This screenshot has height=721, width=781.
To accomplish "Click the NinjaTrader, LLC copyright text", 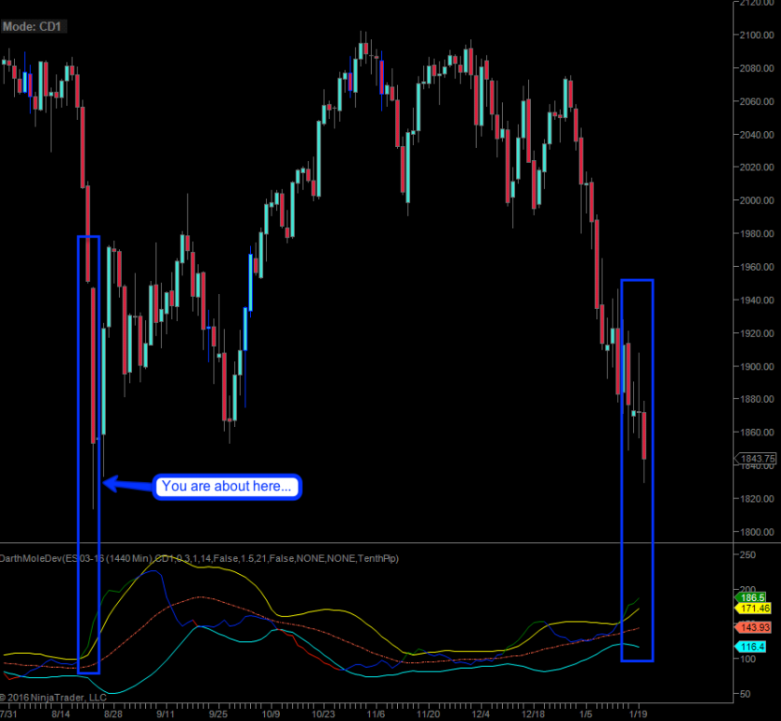I will click(53, 696).
